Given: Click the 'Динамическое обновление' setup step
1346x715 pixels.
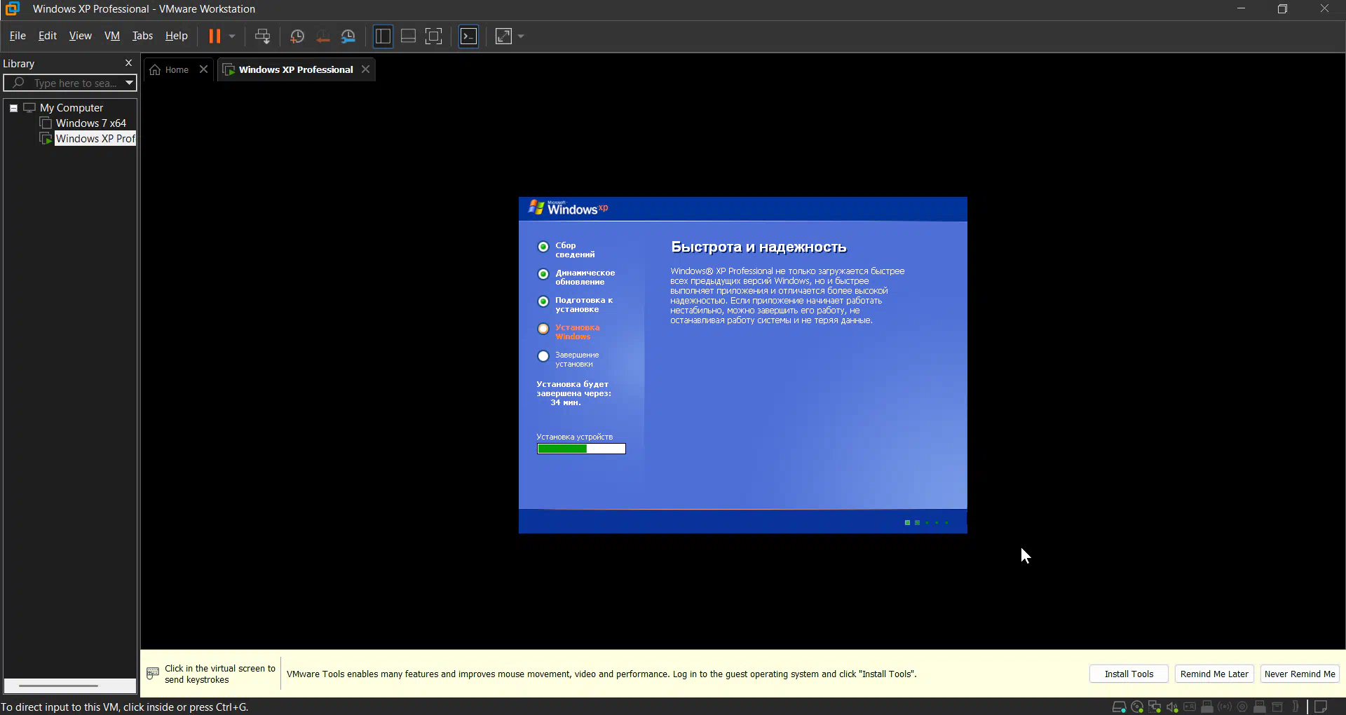Looking at the screenshot, I should [x=576, y=278].
